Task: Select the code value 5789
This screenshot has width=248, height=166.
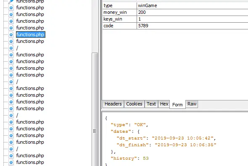Action: pyautogui.click(x=193, y=26)
